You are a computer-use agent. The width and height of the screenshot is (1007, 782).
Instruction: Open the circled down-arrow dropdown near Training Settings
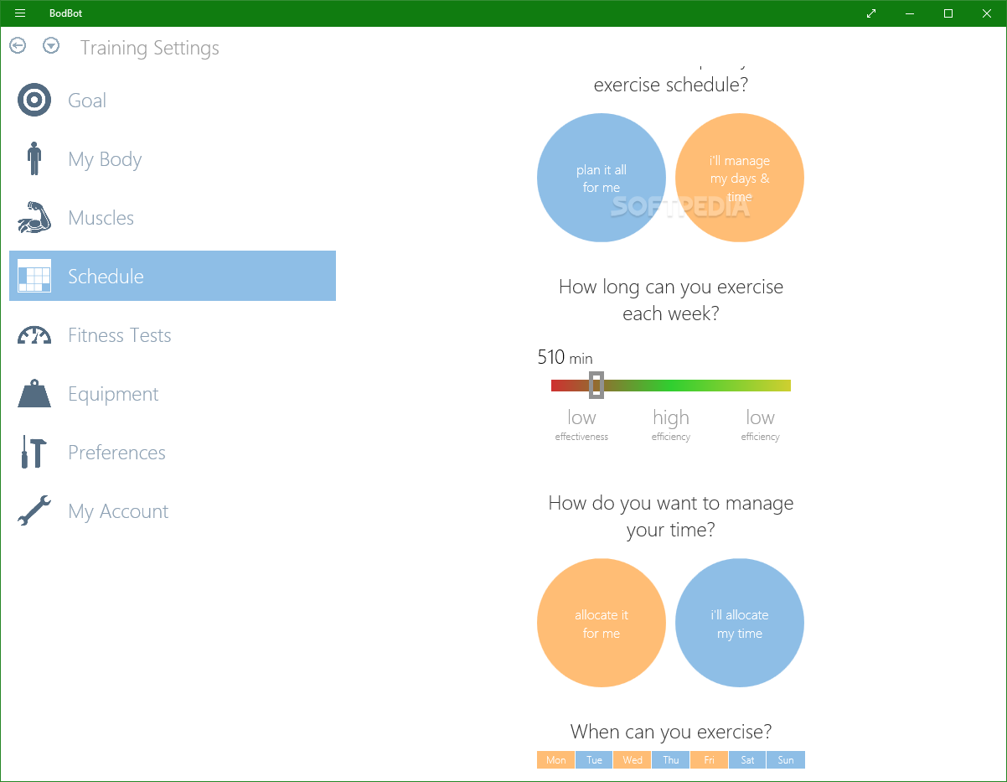(51, 46)
